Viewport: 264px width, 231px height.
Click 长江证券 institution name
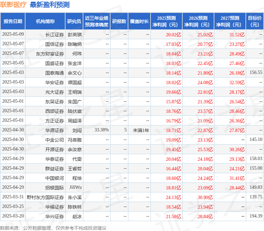[55, 35]
